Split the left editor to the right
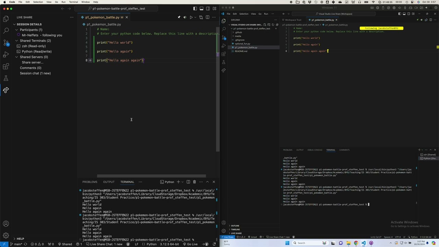 (208, 17)
